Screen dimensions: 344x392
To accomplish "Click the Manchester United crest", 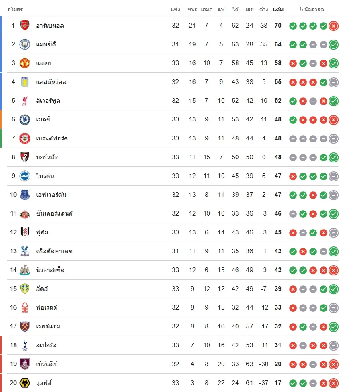I will click(25, 63).
